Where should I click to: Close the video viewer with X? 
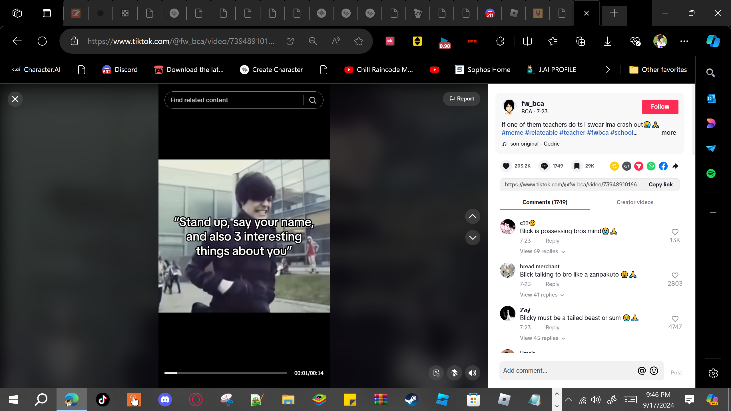click(x=15, y=99)
